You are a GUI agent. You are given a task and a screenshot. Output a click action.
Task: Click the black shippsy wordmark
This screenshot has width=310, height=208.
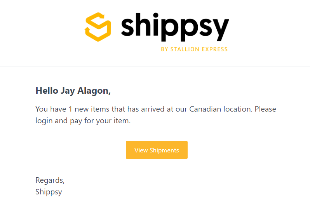point(175,26)
